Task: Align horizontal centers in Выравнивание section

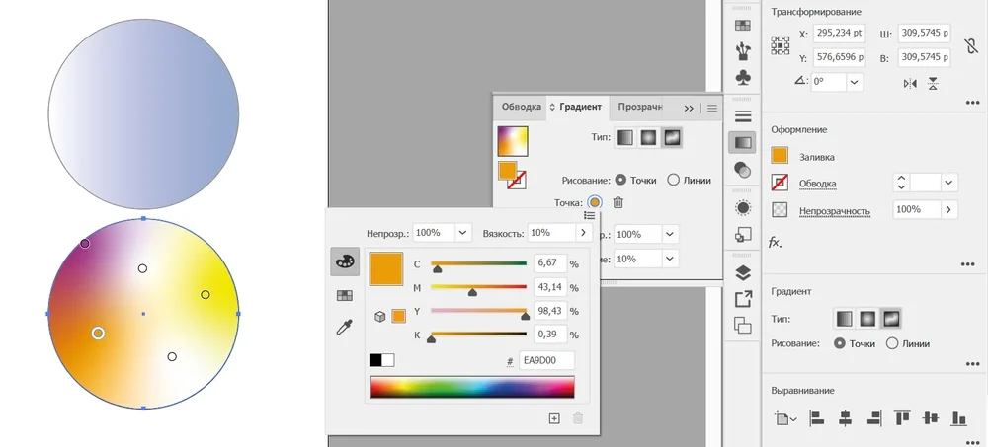Action: point(845,418)
